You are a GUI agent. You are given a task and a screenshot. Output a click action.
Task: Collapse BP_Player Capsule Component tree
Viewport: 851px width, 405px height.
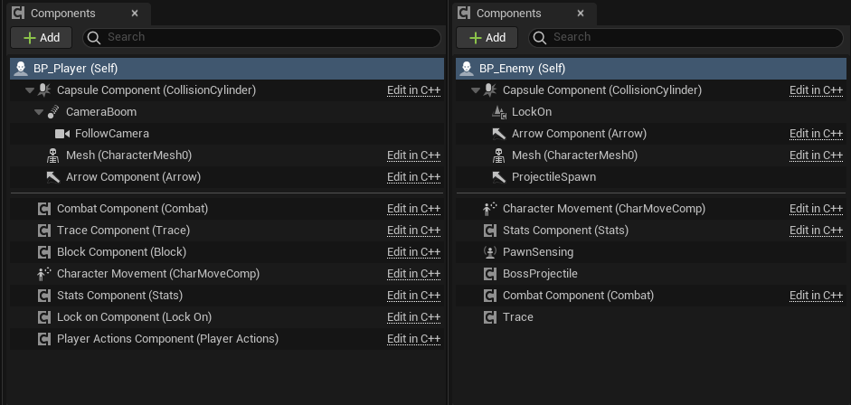[x=30, y=90]
